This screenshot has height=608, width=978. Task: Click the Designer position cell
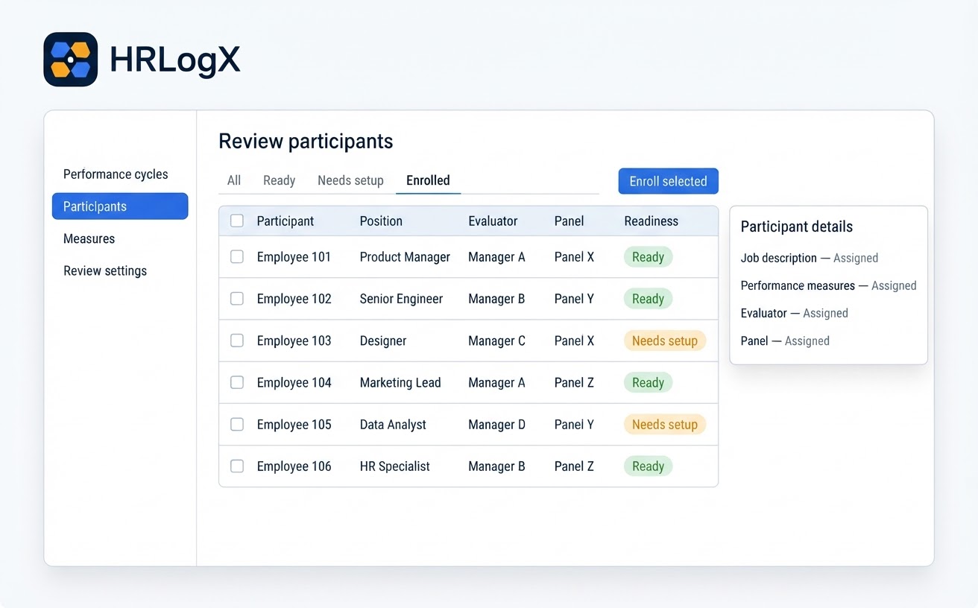pyautogui.click(x=383, y=341)
